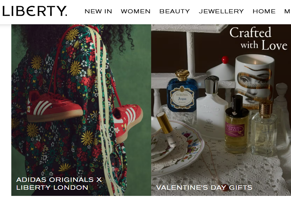The width and height of the screenshot is (291, 200).
Task: Open the New In menu
Action: pos(98,12)
